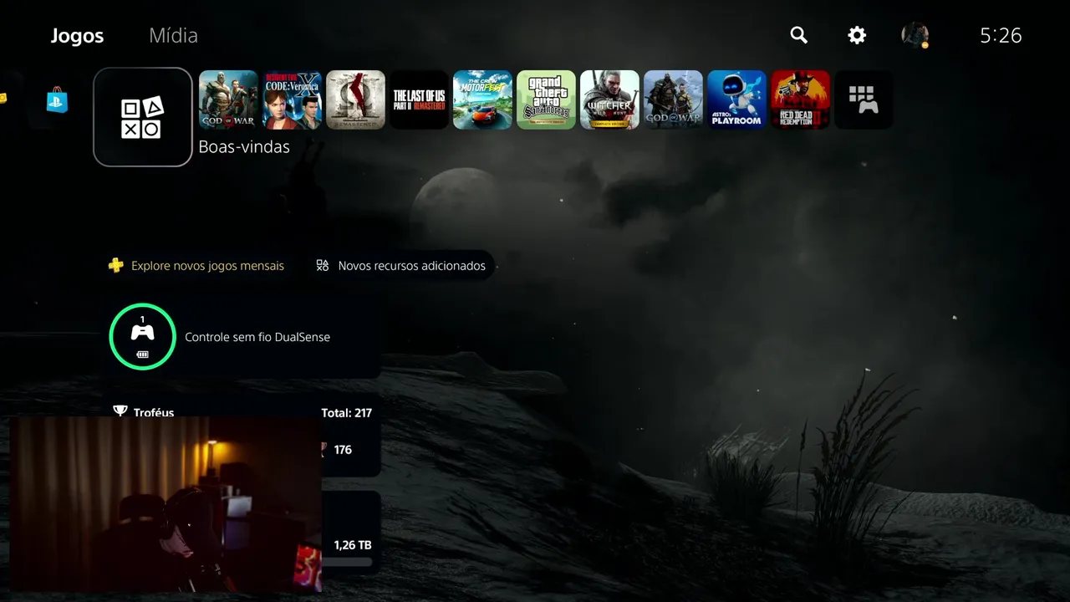Open Explore novos jogos mensais link
This screenshot has width=1070, height=602.
click(207, 266)
